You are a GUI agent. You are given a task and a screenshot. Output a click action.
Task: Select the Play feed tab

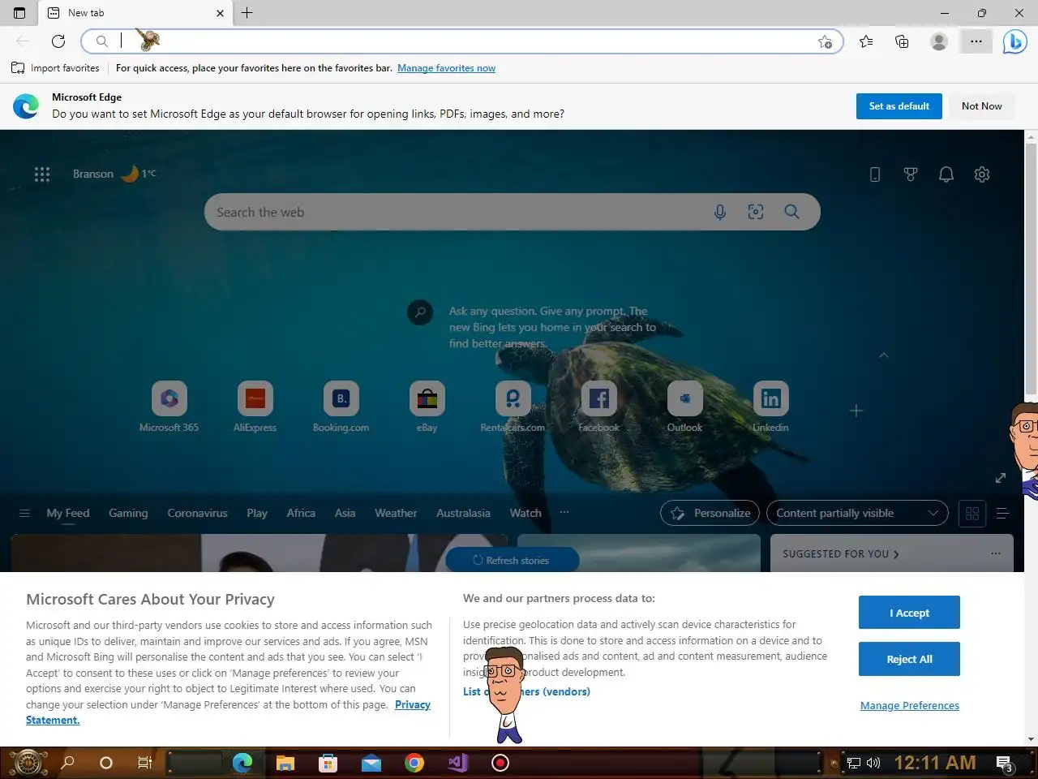tap(257, 513)
